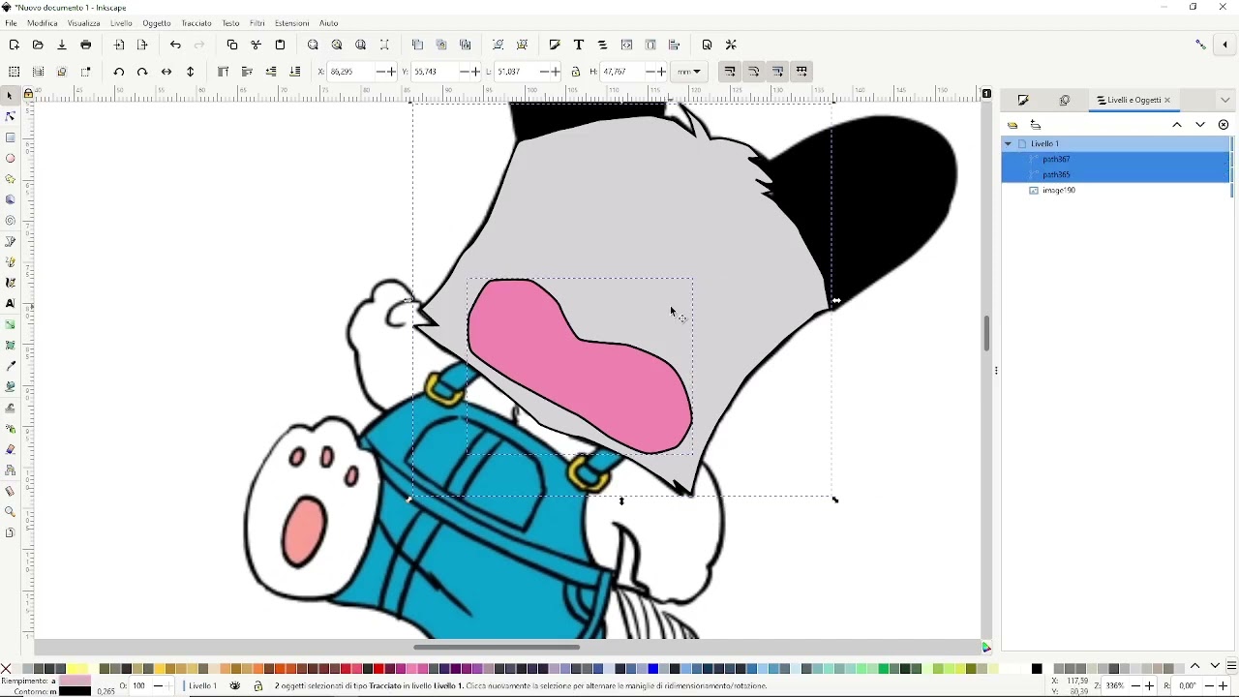The image size is (1239, 697).
Task: Click Select all objects icon
Action: (14, 72)
